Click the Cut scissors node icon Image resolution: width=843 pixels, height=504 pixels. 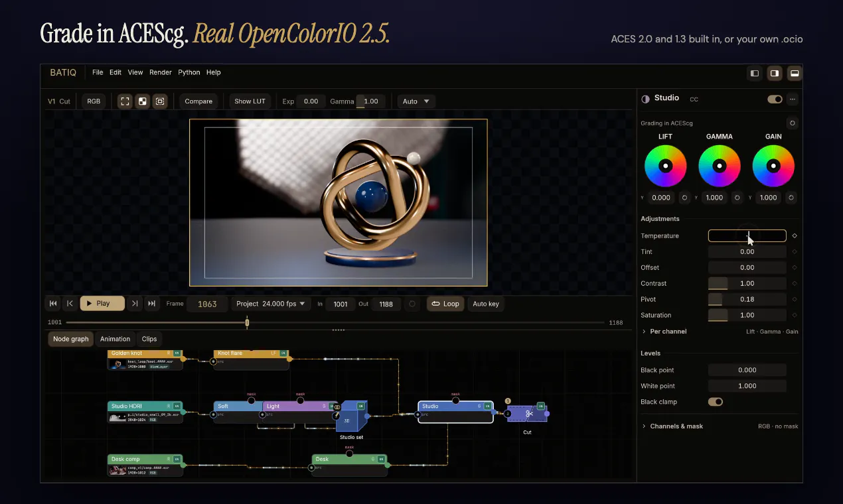528,414
